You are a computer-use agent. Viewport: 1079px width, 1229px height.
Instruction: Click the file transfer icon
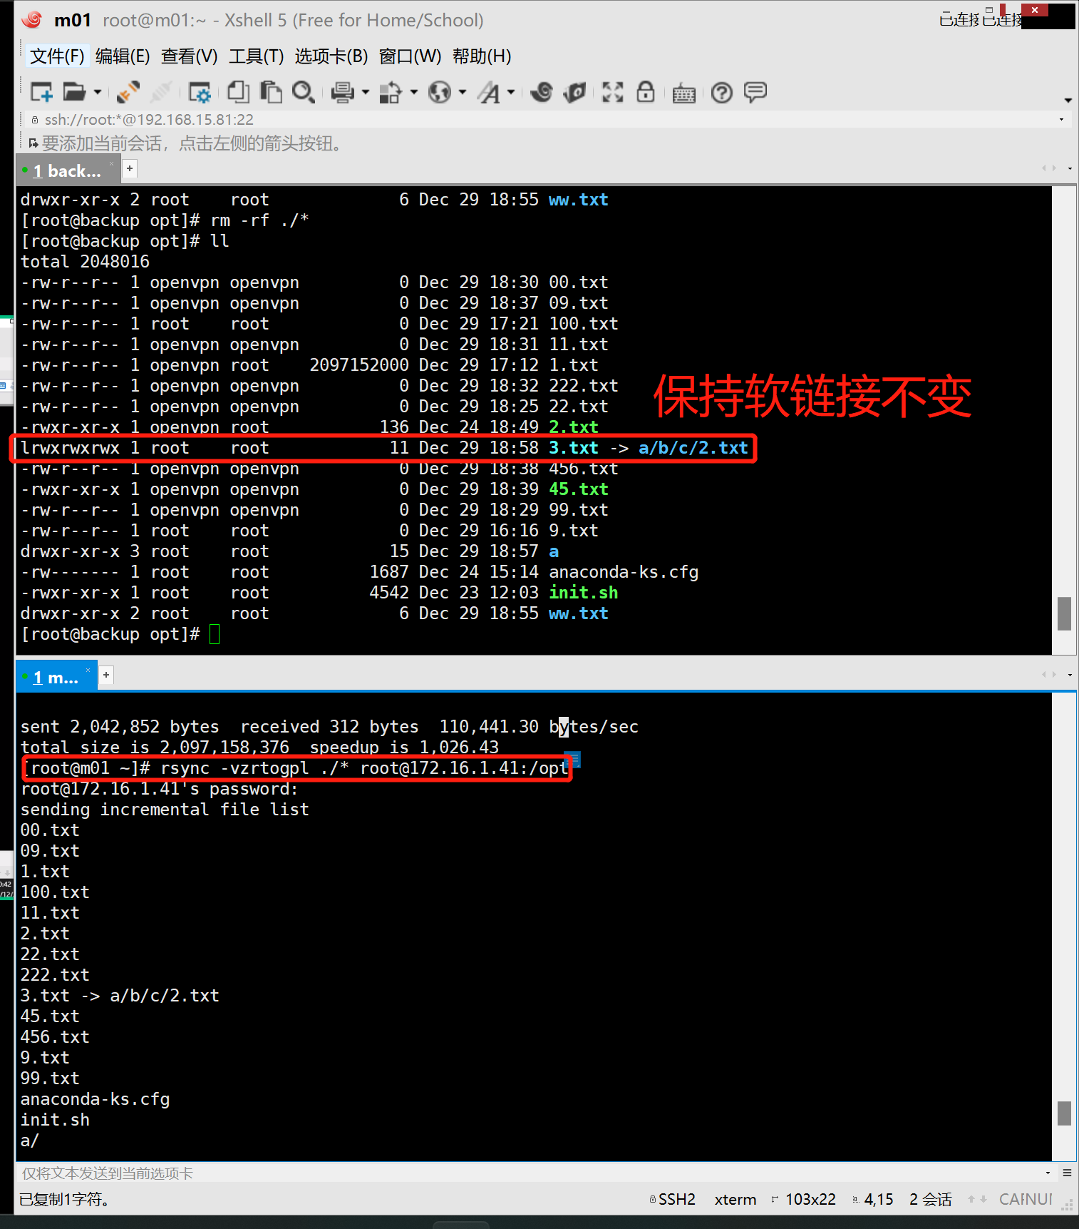coord(390,92)
